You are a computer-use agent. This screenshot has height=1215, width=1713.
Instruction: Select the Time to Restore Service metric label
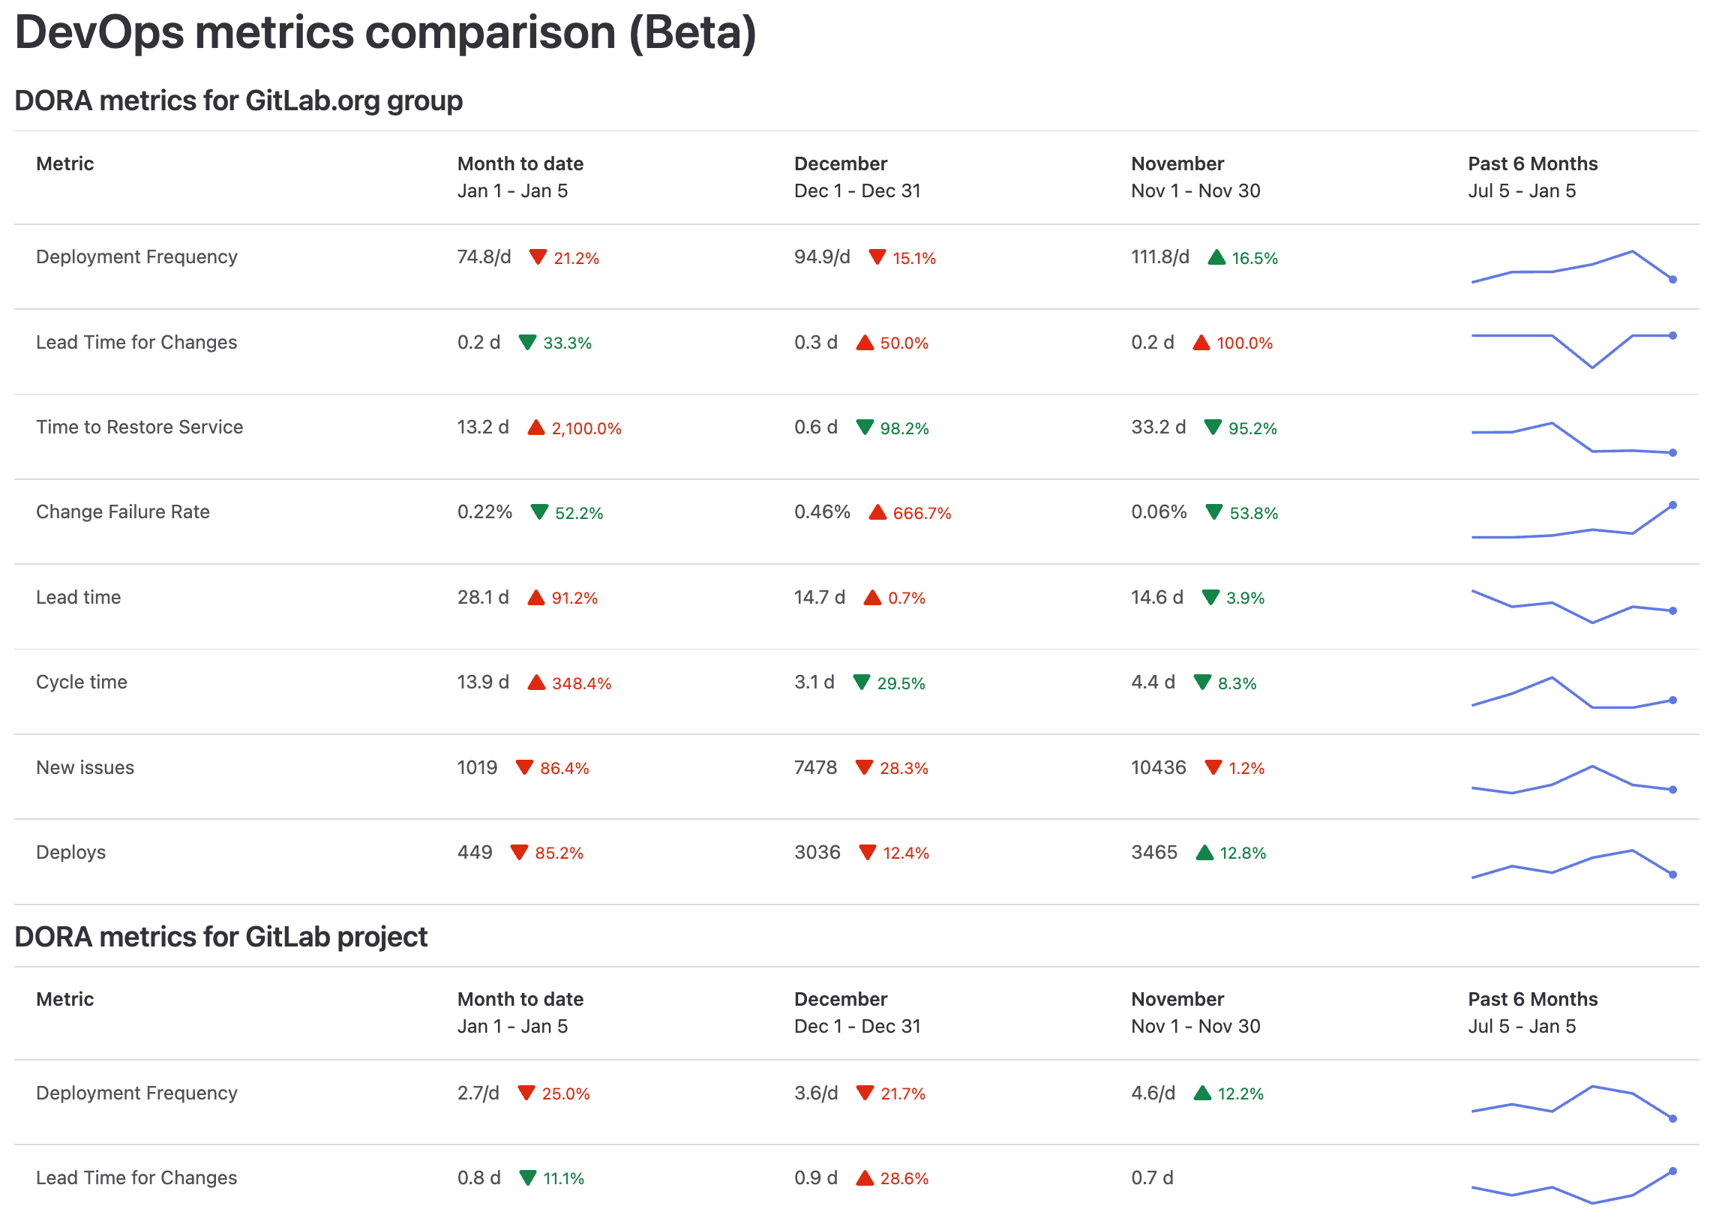tap(139, 427)
